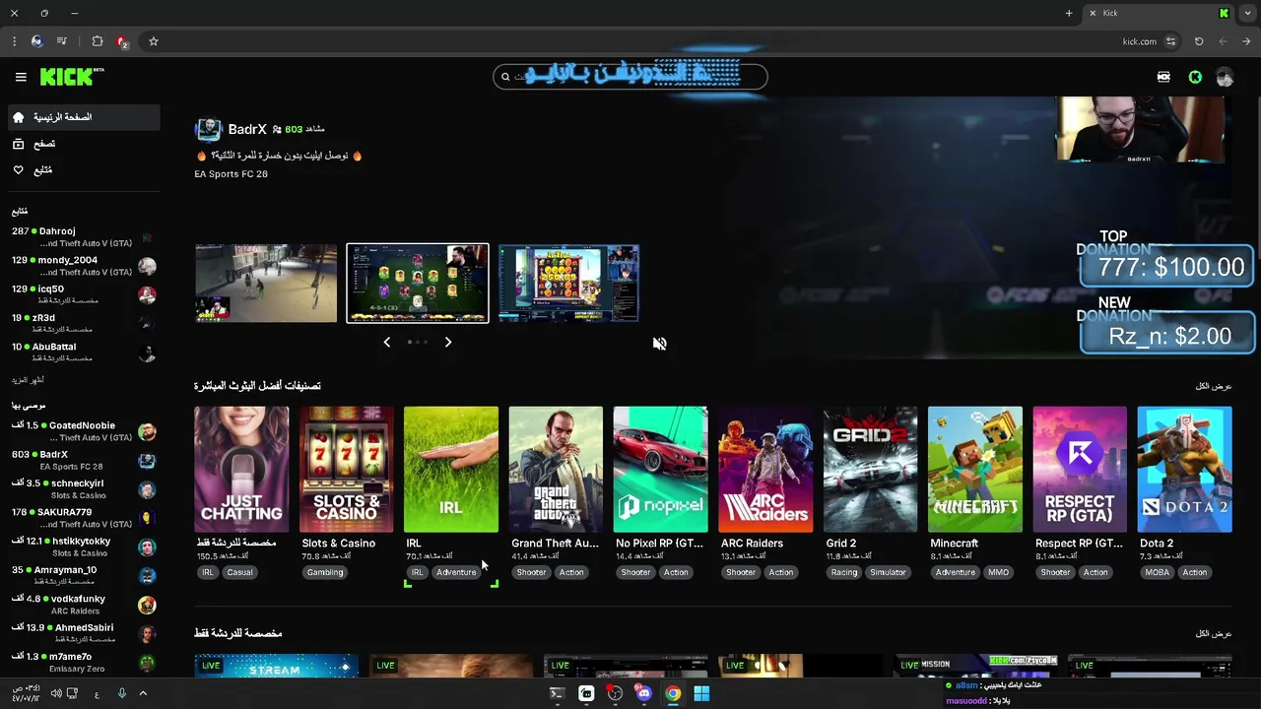1261x709 pixels.
Task: Open AhmedSabiri recommended channel
Action: [x=83, y=633]
